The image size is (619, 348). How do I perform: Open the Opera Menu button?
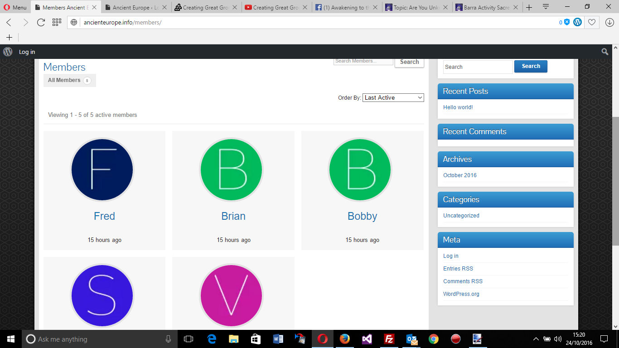click(x=15, y=7)
